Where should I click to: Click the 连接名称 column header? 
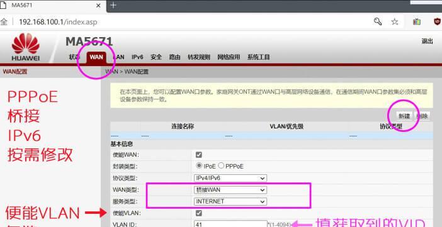[183, 126]
